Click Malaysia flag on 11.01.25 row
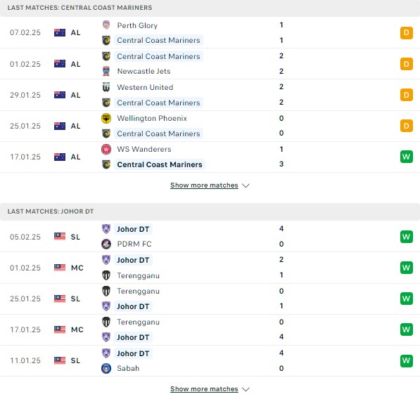This screenshot has width=420, height=399. coord(60,360)
